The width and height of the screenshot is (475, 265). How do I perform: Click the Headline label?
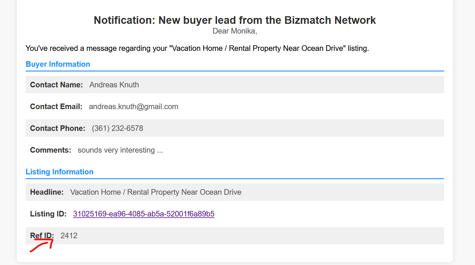[x=46, y=192]
